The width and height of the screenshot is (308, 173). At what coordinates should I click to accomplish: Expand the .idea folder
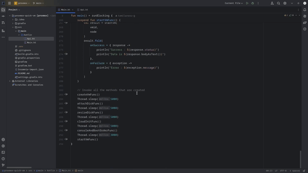click(13, 19)
